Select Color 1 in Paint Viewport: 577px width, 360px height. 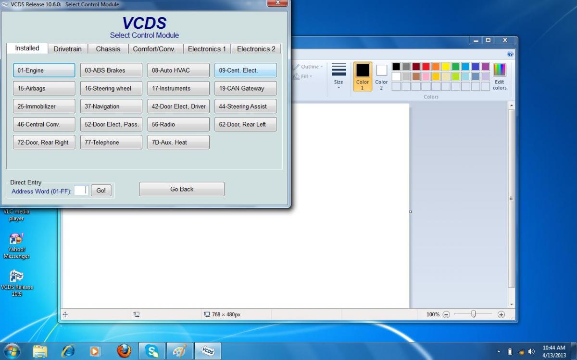click(x=363, y=76)
